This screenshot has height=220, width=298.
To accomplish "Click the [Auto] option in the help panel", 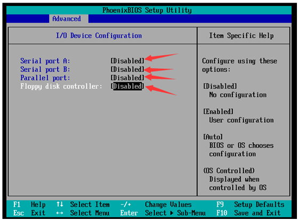I will click(213, 137).
